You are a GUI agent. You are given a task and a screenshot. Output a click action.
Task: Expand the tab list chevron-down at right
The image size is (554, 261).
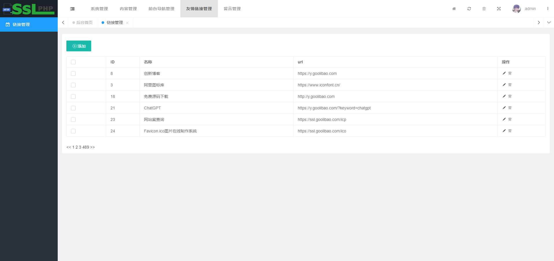click(549, 22)
